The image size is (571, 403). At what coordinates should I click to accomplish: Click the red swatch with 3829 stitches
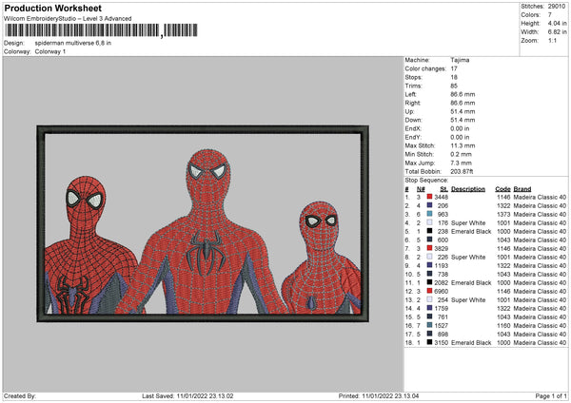(430, 247)
